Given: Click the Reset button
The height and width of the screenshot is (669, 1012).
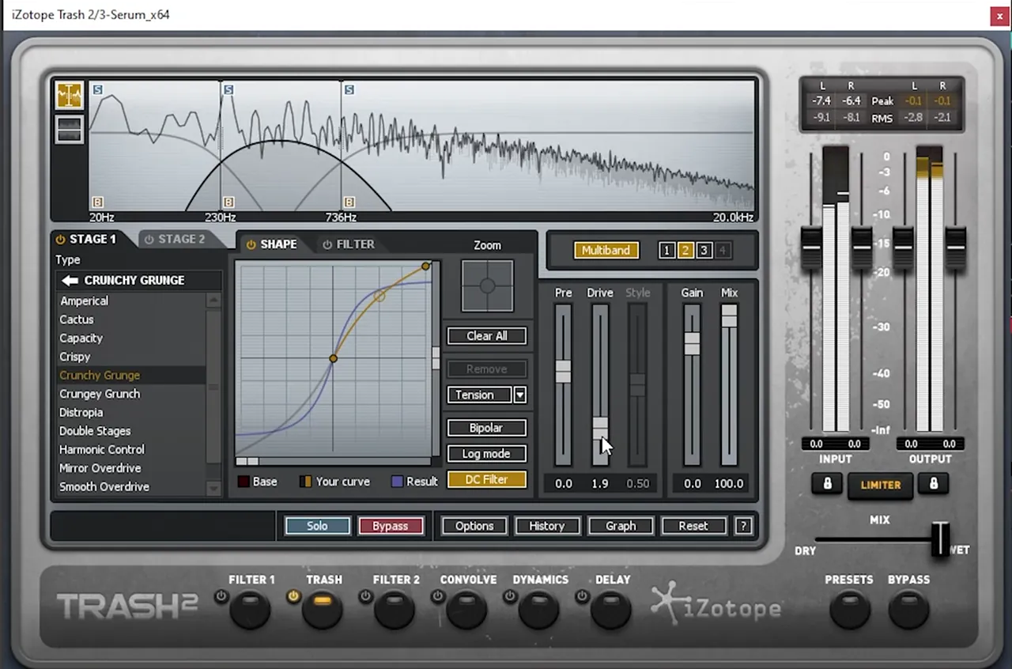Looking at the screenshot, I should pos(693,526).
